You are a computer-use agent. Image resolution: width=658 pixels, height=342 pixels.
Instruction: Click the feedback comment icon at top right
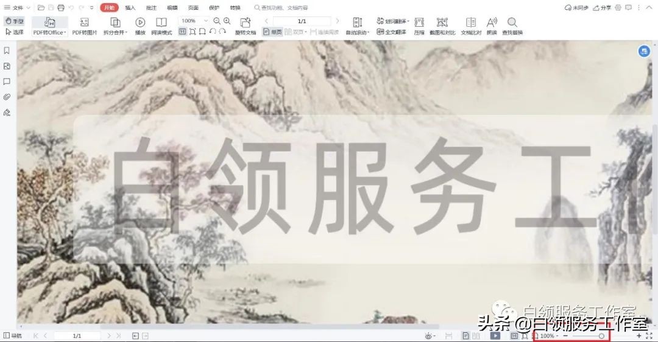coord(629,7)
